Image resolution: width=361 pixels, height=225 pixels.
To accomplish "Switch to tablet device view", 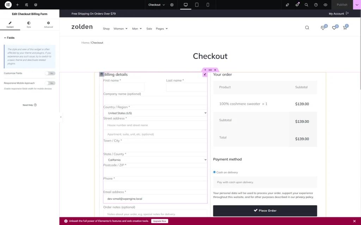I will [x=197, y=5].
